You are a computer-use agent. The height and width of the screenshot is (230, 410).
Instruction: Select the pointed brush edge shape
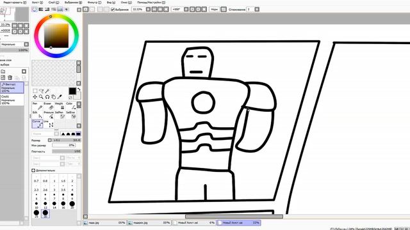click(x=63, y=134)
